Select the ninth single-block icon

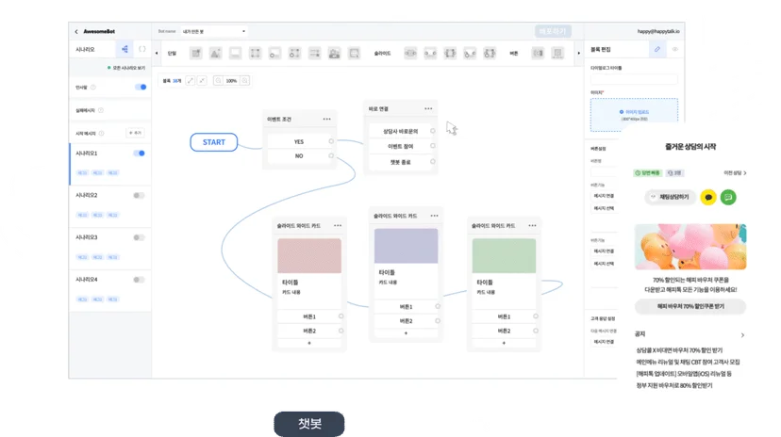354,53
